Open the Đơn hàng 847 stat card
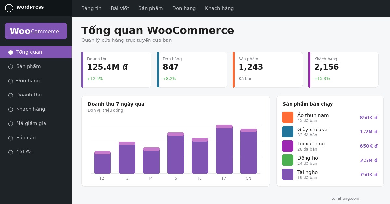Screen dimensions: 390x204 pos(192,70)
